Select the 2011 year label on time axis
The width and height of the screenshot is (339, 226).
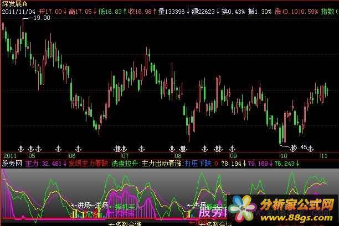click(10, 156)
